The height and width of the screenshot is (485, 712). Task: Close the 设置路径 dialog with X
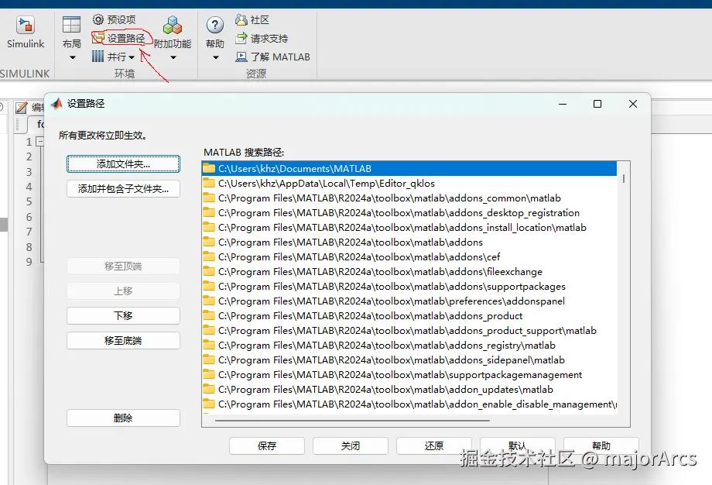(633, 104)
